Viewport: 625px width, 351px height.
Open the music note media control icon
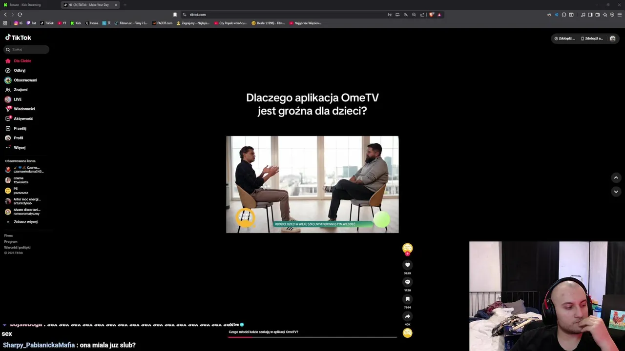coord(583,15)
